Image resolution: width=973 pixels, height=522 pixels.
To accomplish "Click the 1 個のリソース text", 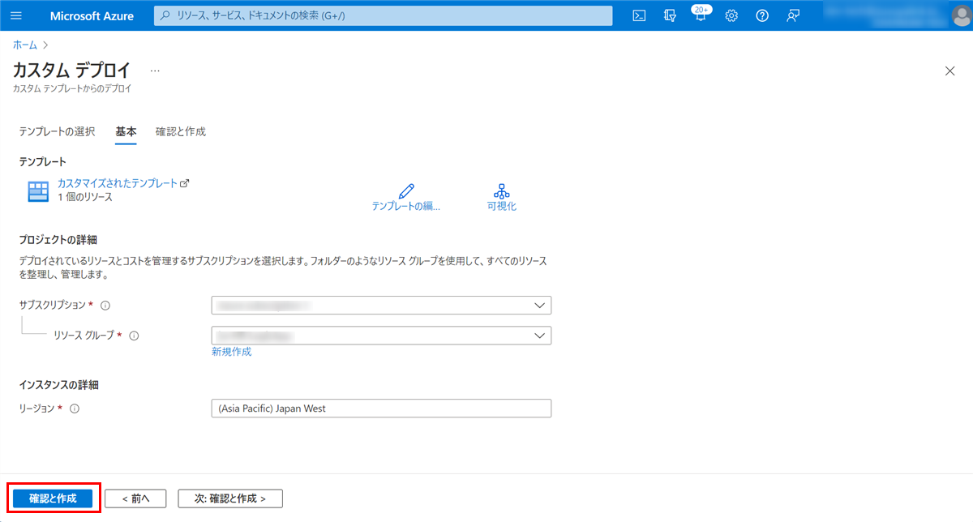I will (85, 197).
